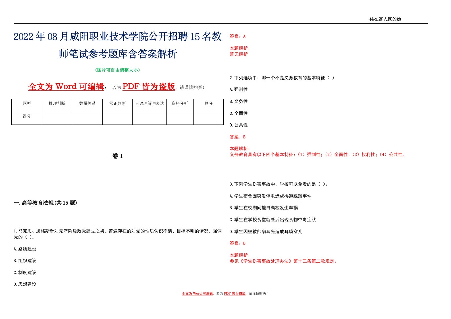
Task: Choose option B.义务性
Action: (239, 101)
